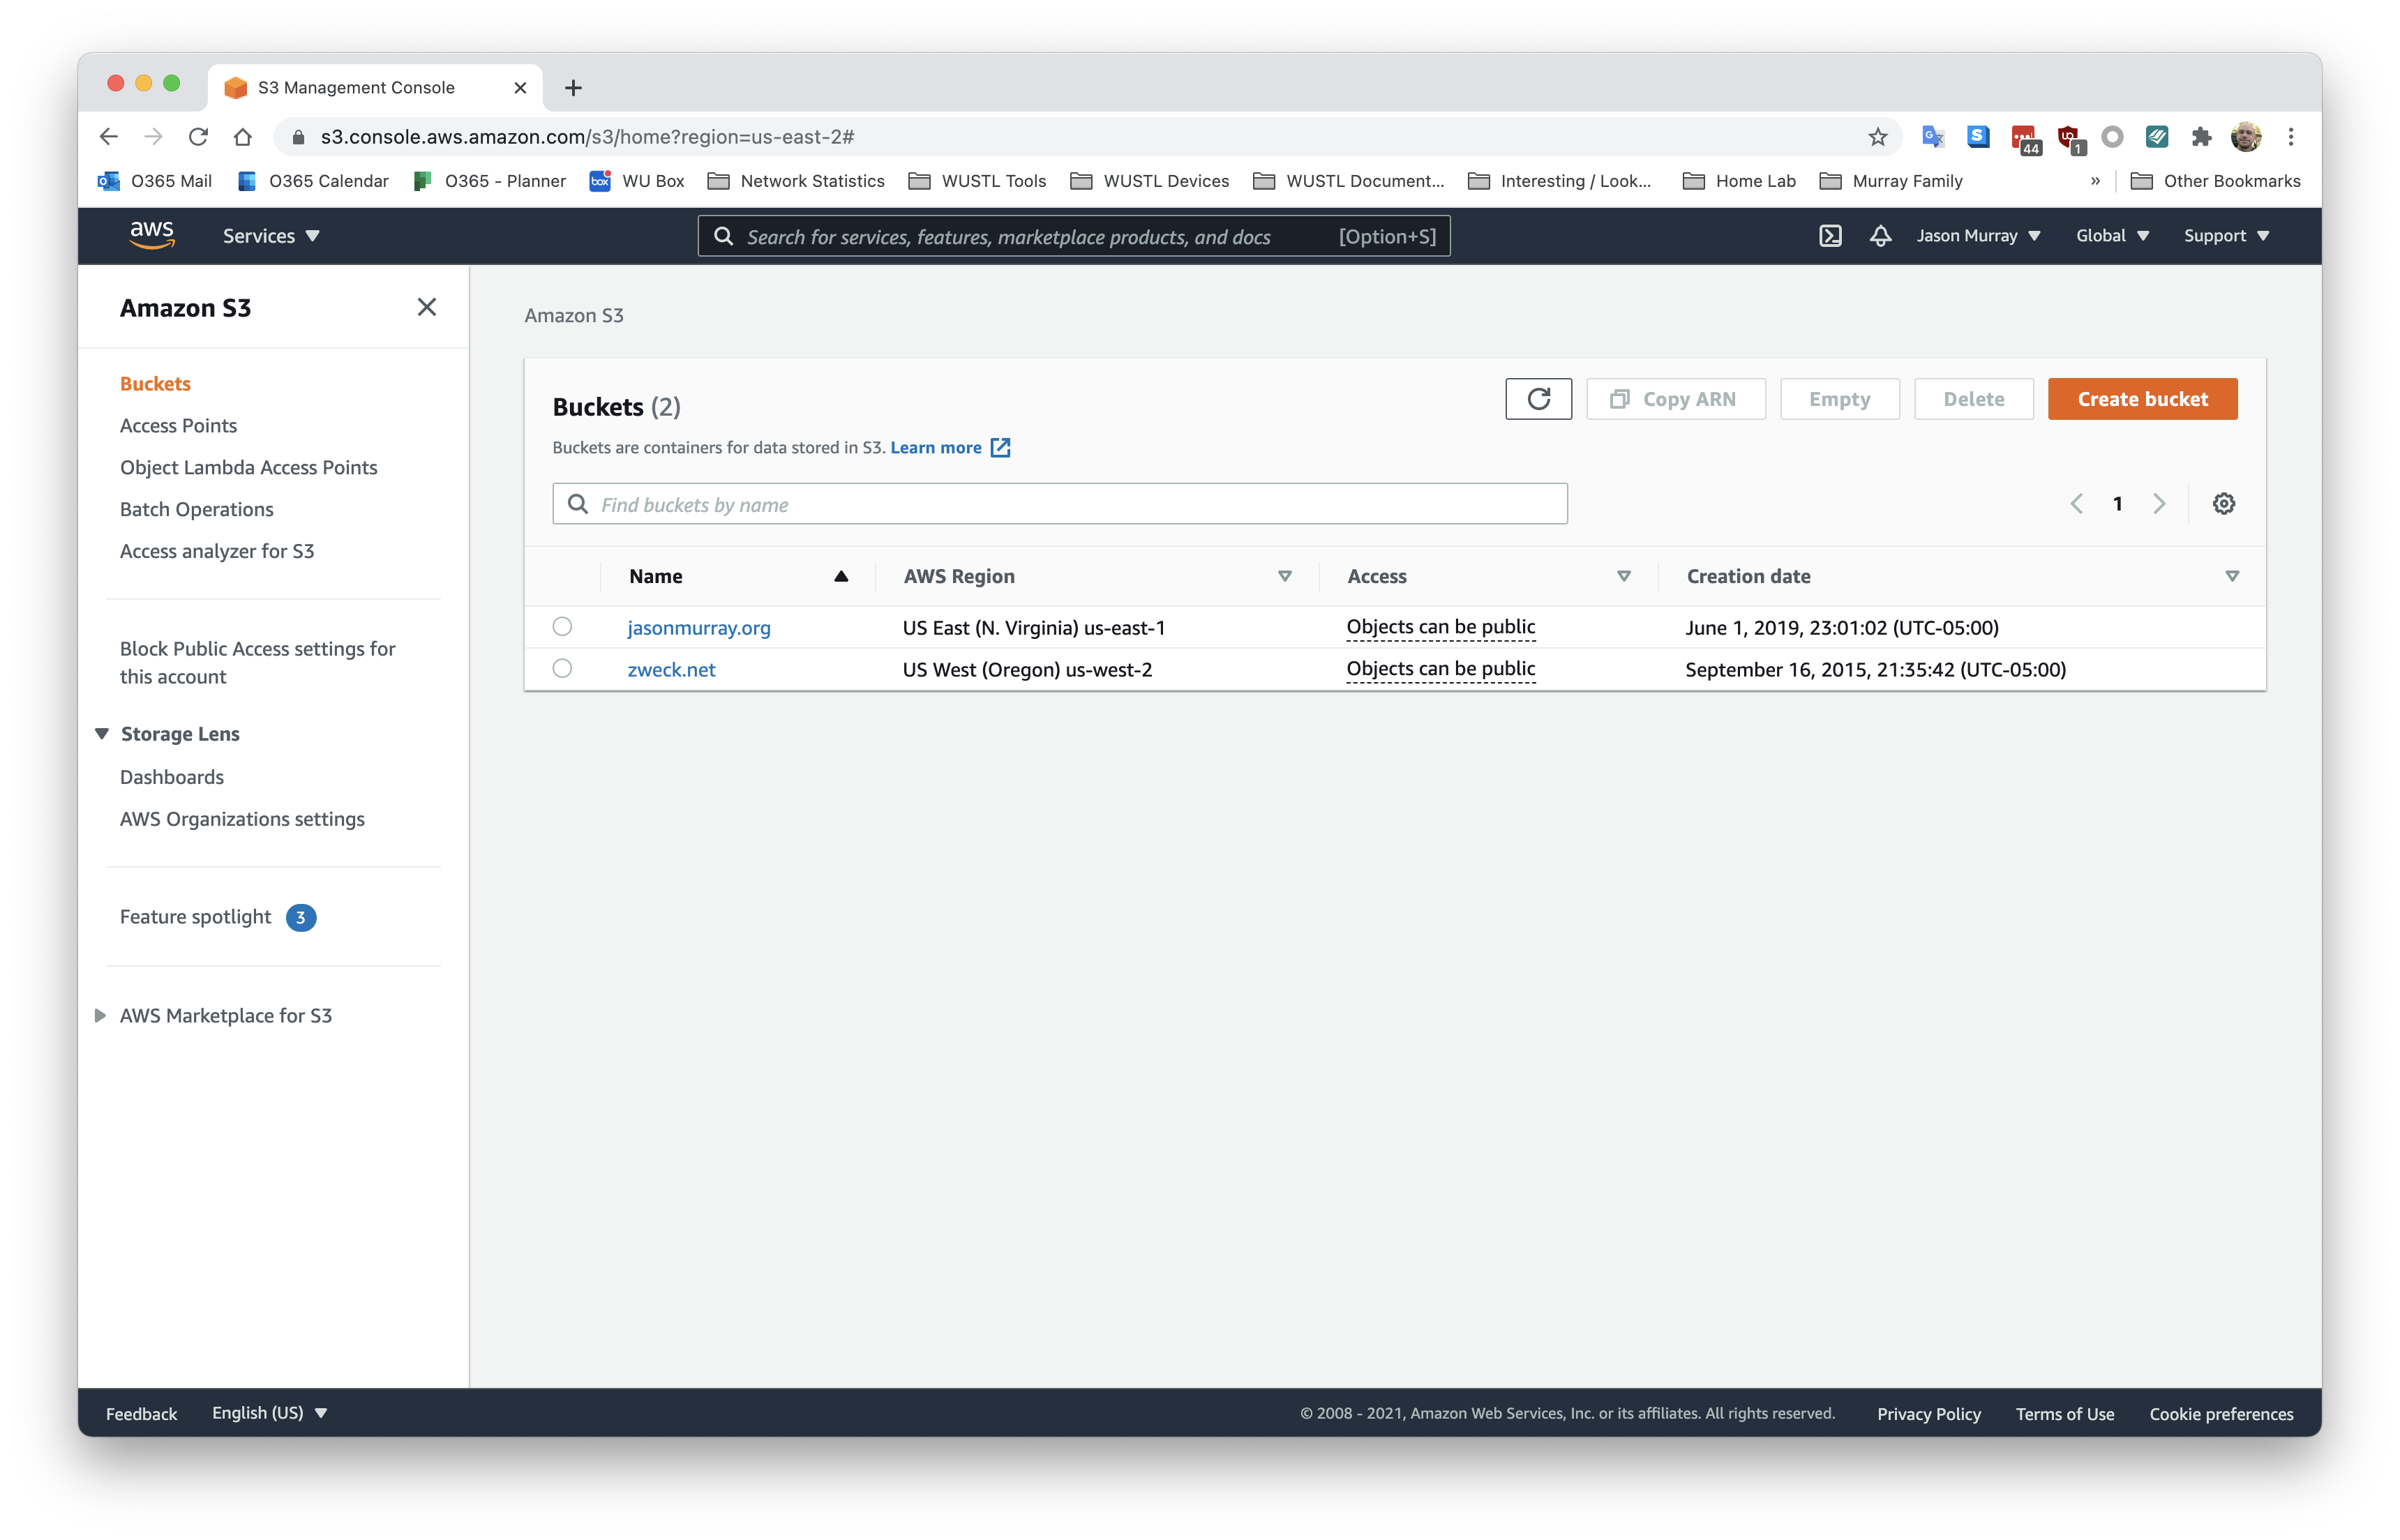The width and height of the screenshot is (2400, 1540).
Task: Select Buckets in the side navigation
Action: click(x=155, y=384)
